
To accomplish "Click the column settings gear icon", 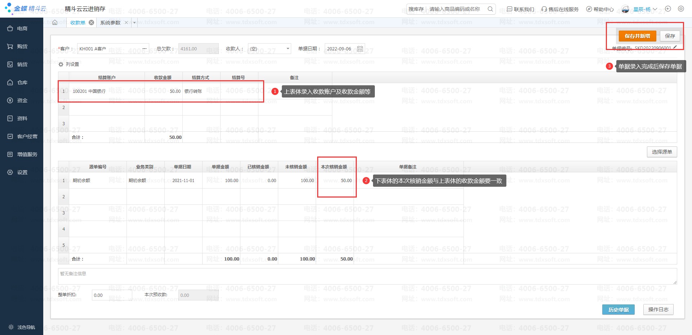I will pos(61,64).
